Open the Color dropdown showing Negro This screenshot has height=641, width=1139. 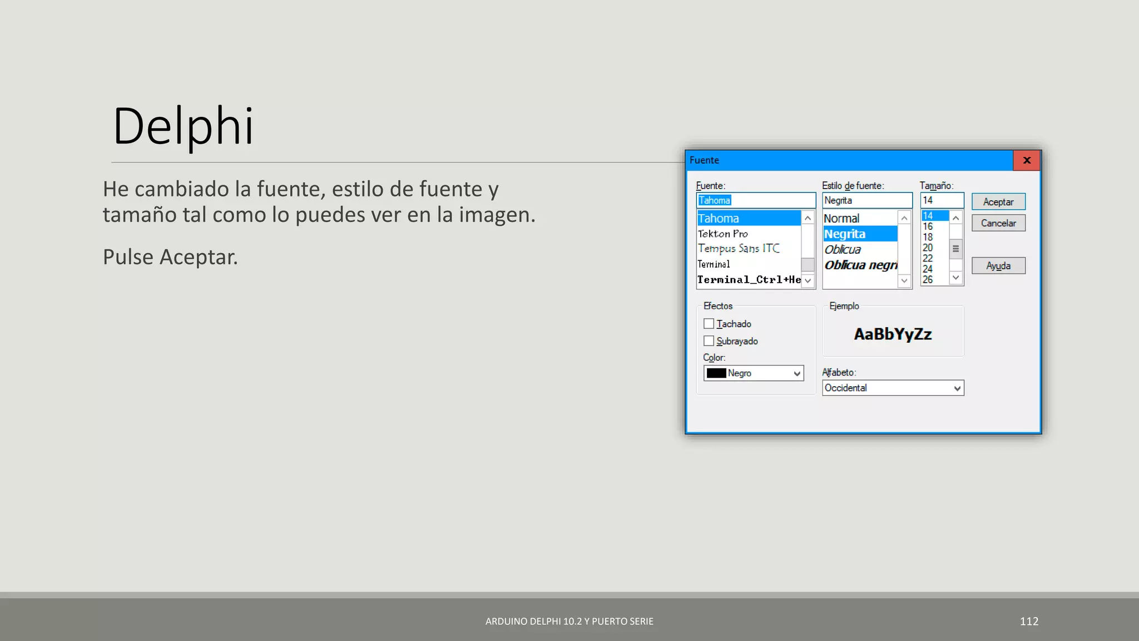754,373
